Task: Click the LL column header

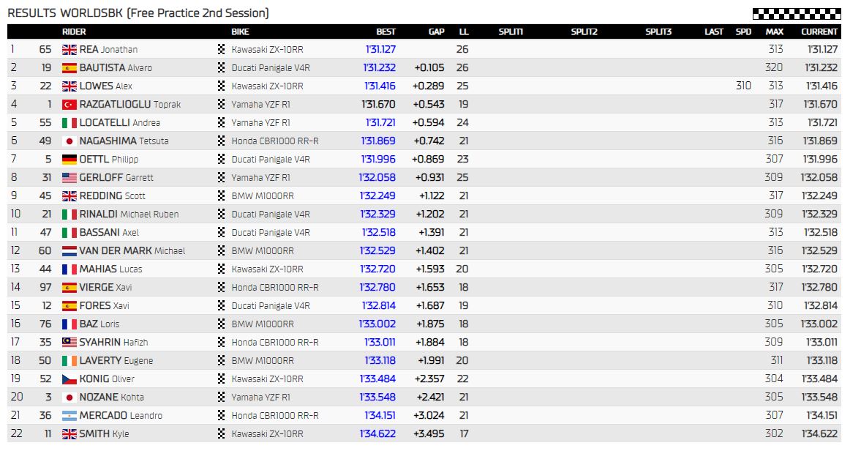Action: tap(464, 32)
